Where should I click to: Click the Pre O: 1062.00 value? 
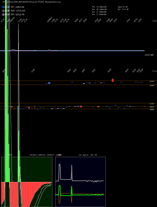(99, 7)
